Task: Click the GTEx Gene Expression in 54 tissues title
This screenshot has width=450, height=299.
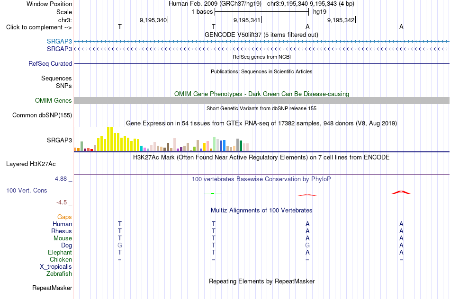Action: pos(261,123)
